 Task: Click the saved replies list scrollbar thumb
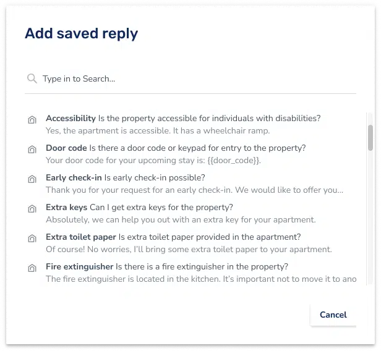click(x=370, y=138)
